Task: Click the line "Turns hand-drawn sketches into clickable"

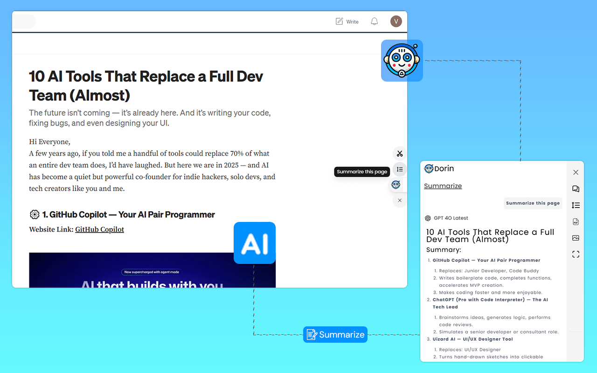Action: click(491, 357)
